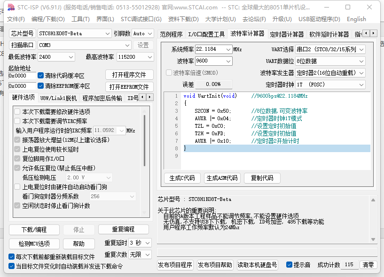
Task: Switch to 定时器计算器 tab
Action: point(287,34)
